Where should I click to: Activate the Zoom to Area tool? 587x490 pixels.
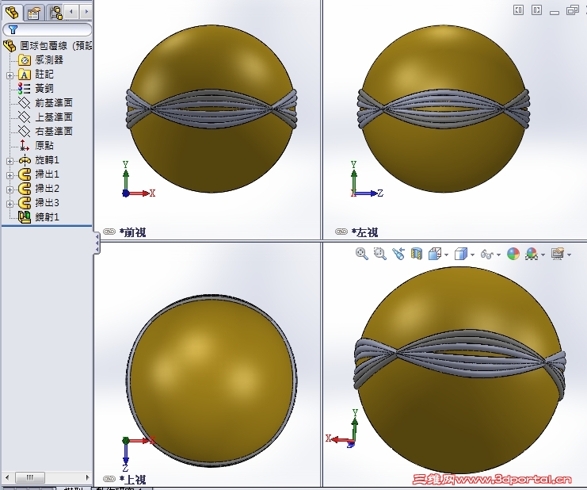380,254
